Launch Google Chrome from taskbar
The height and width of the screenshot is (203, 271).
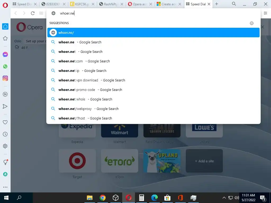coord(102,198)
